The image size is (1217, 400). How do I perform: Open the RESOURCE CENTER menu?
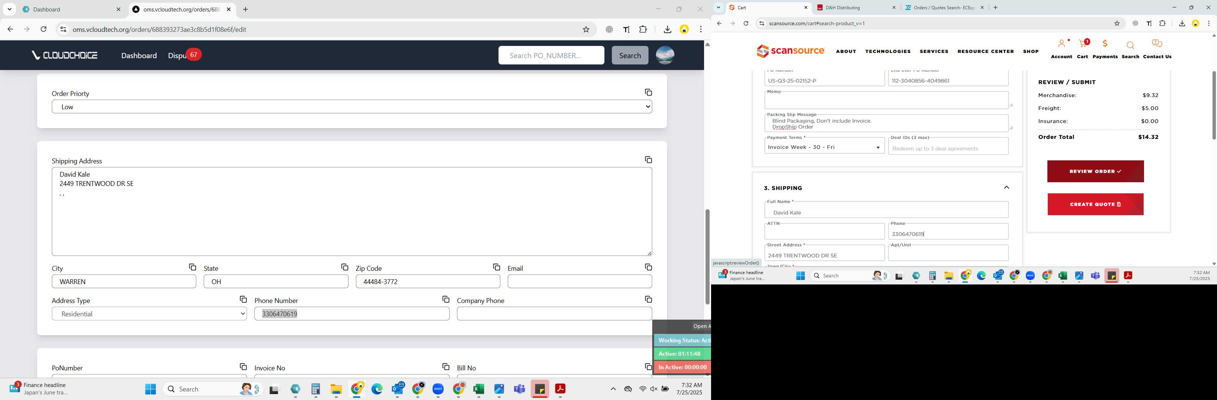pyautogui.click(x=986, y=51)
